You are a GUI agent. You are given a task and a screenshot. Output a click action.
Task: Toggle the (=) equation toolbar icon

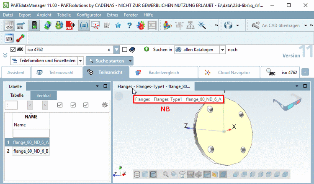[84, 25]
